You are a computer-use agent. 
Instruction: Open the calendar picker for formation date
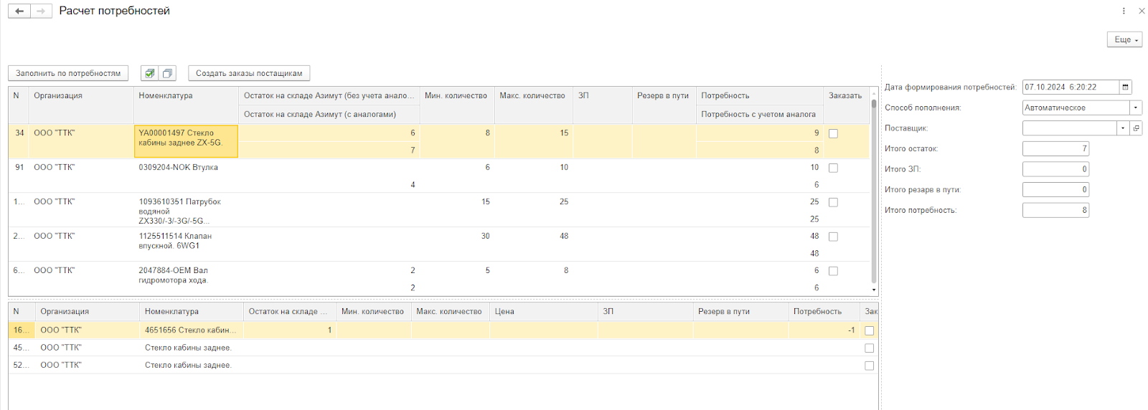[1125, 87]
